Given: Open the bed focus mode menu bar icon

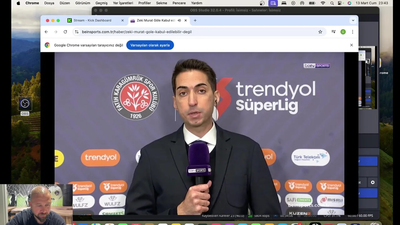Looking at the screenshot, I should (284, 3).
